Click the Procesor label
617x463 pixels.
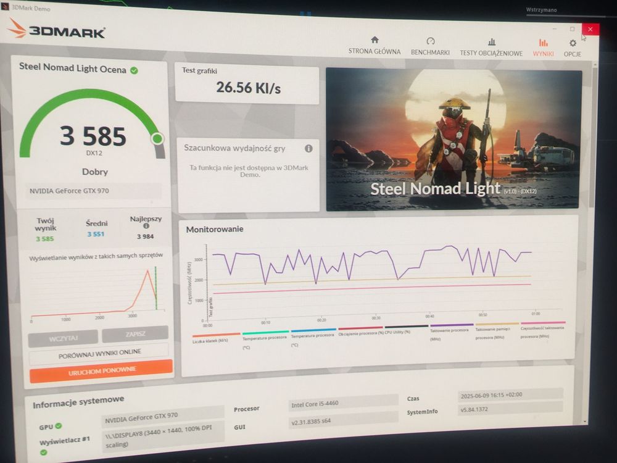[x=247, y=409]
